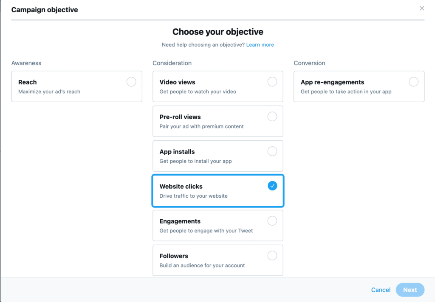
Task: Select the Engagements radio button
Action: click(272, 221)
